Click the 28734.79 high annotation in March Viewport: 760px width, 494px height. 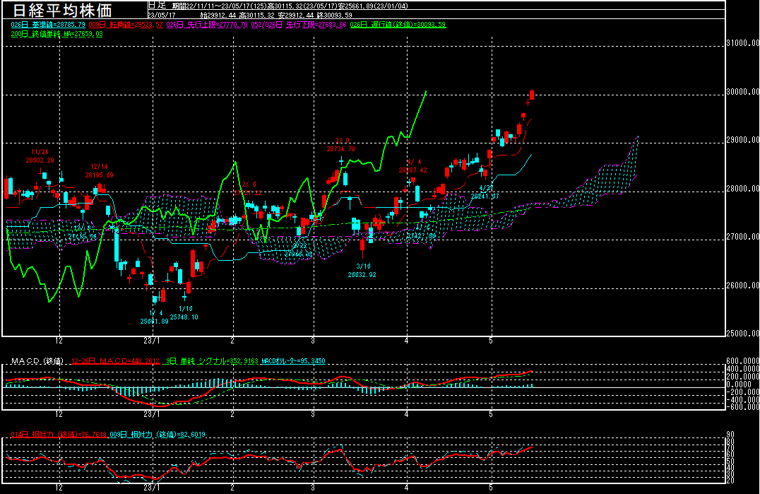340,149
